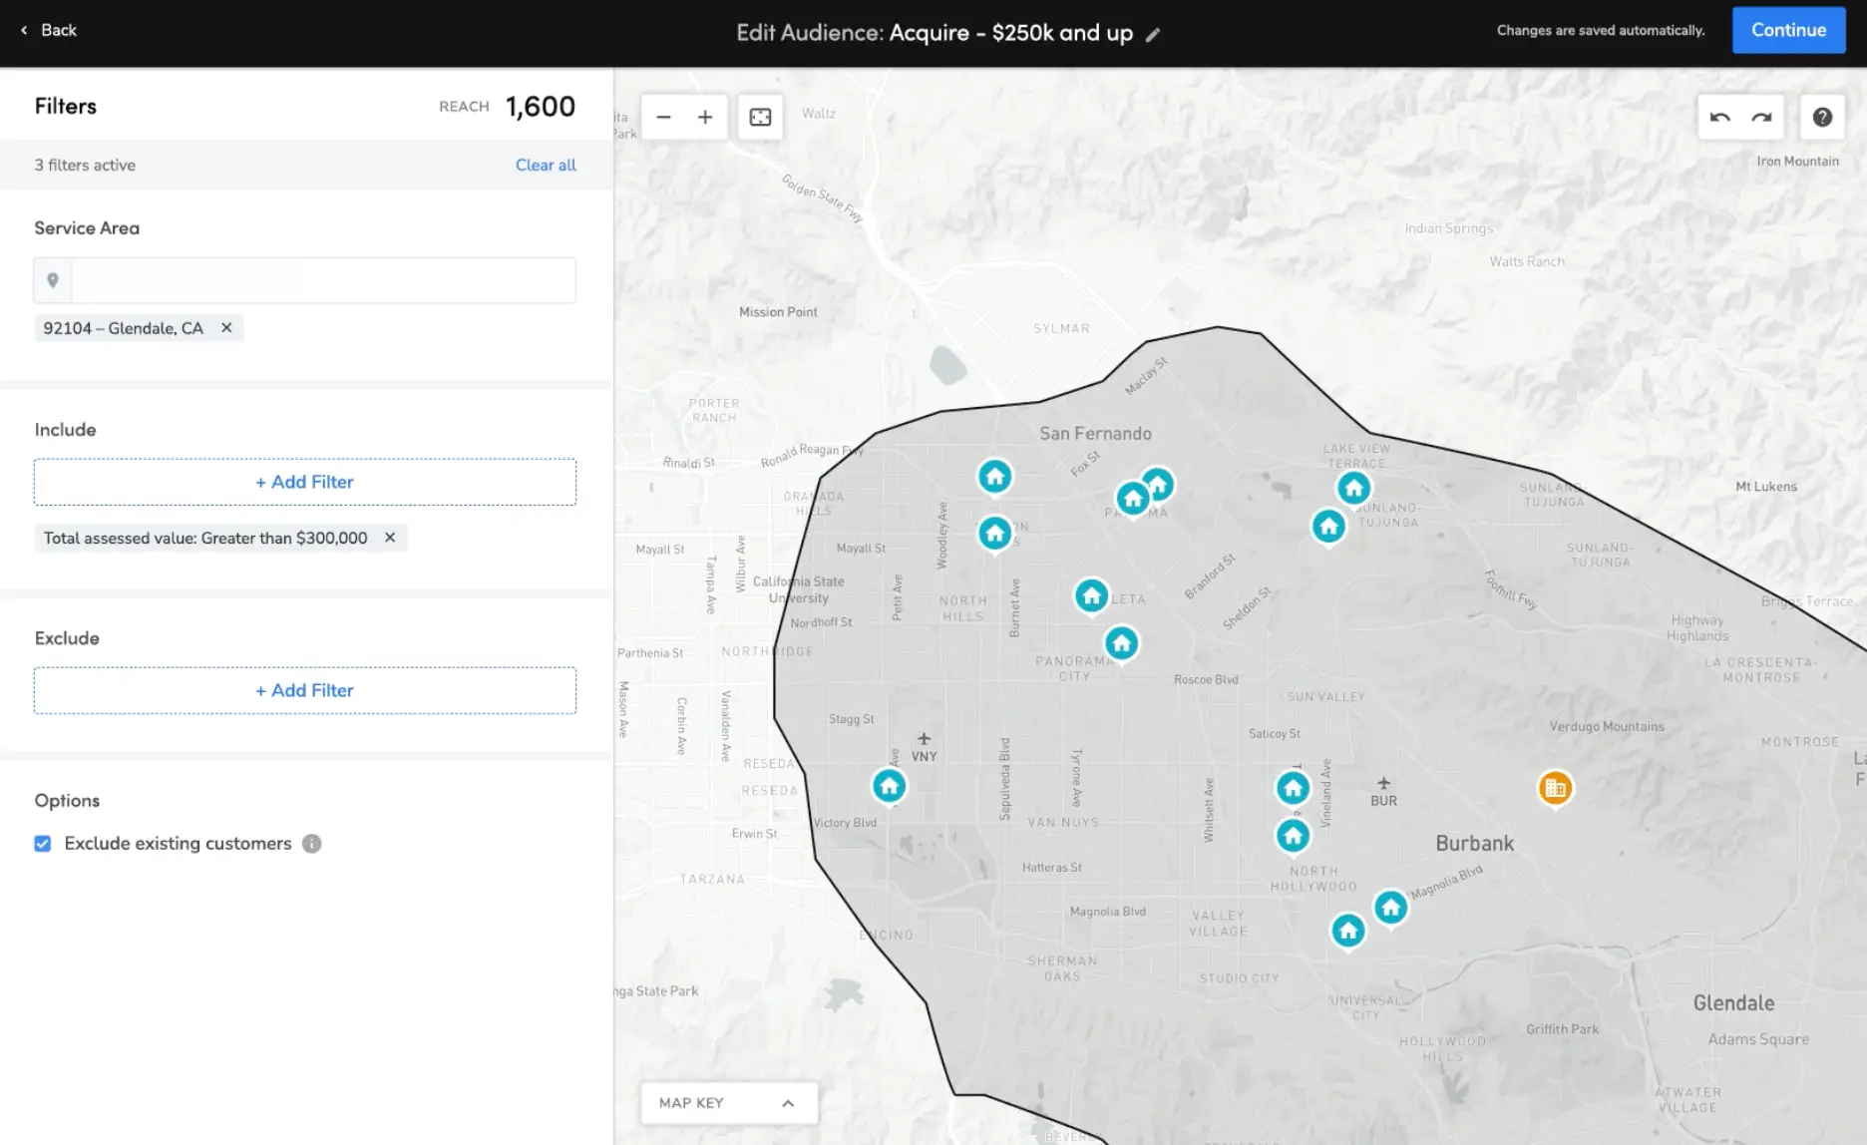Add a filter under Include section
Screen dimensions: 1867x1145
tap(304, 482)
